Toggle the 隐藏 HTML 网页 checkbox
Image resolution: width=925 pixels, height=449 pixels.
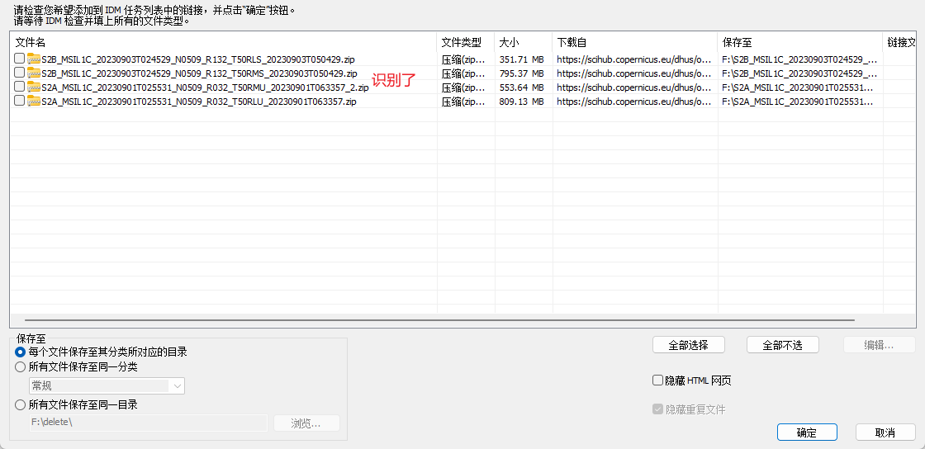click(x=657, y=380)
